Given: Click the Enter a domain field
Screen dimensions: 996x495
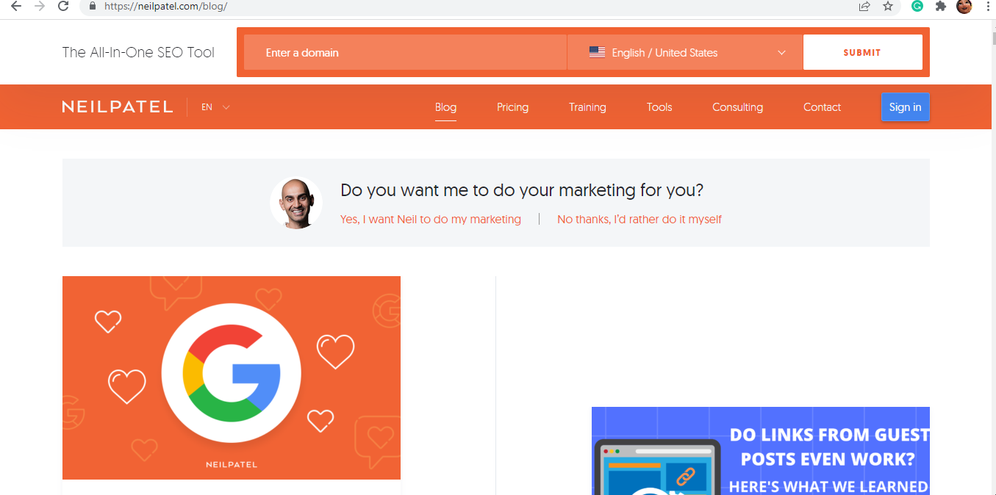Looking at the screenshot, I should 404,53.
